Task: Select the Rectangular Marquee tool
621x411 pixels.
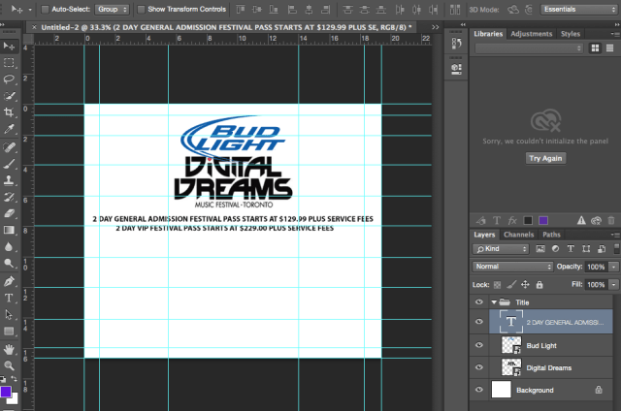Action: [9, 63]
